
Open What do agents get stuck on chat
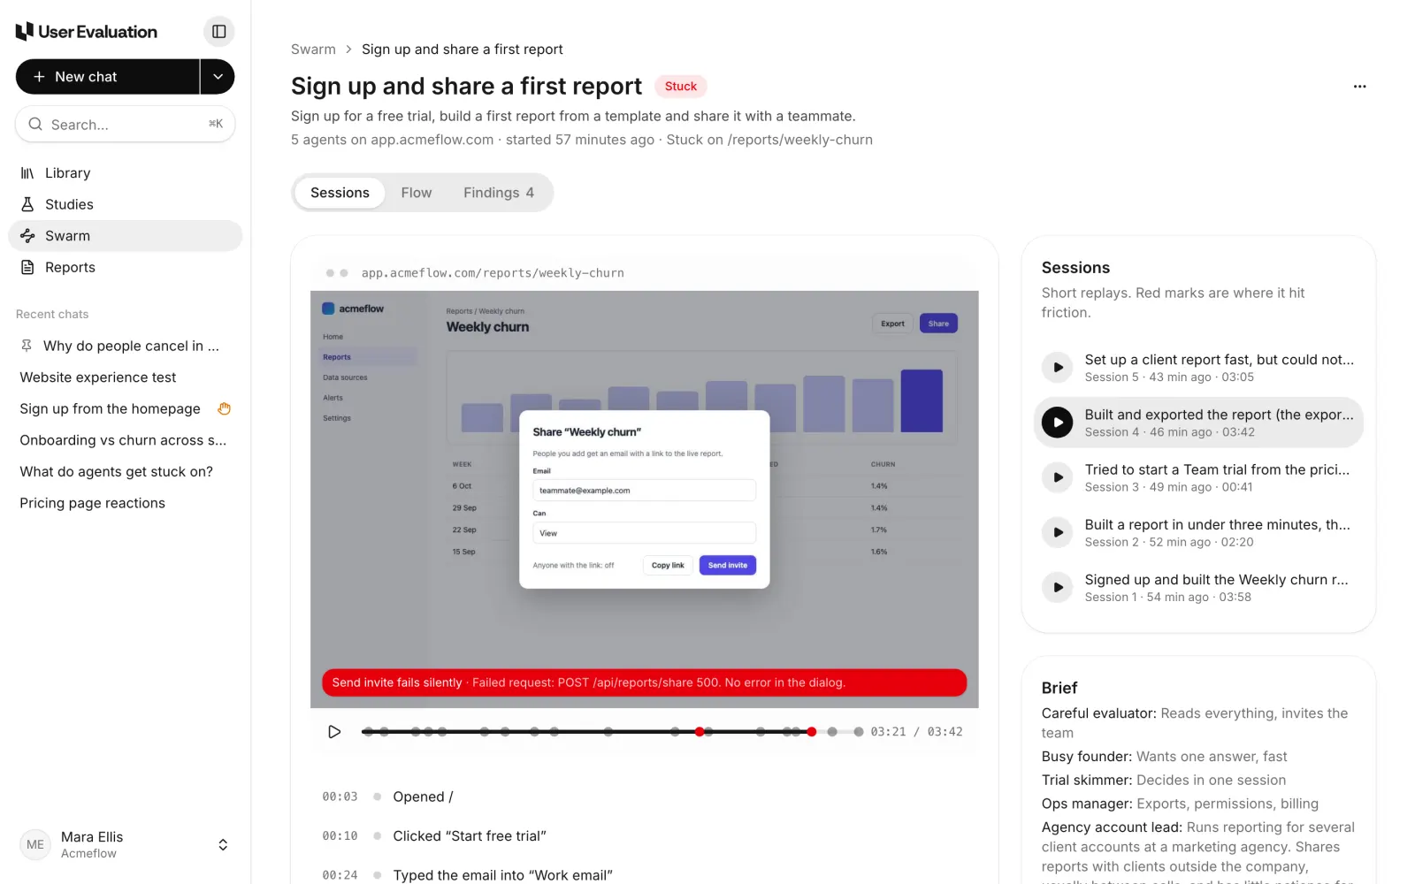(x=125, y=472)
